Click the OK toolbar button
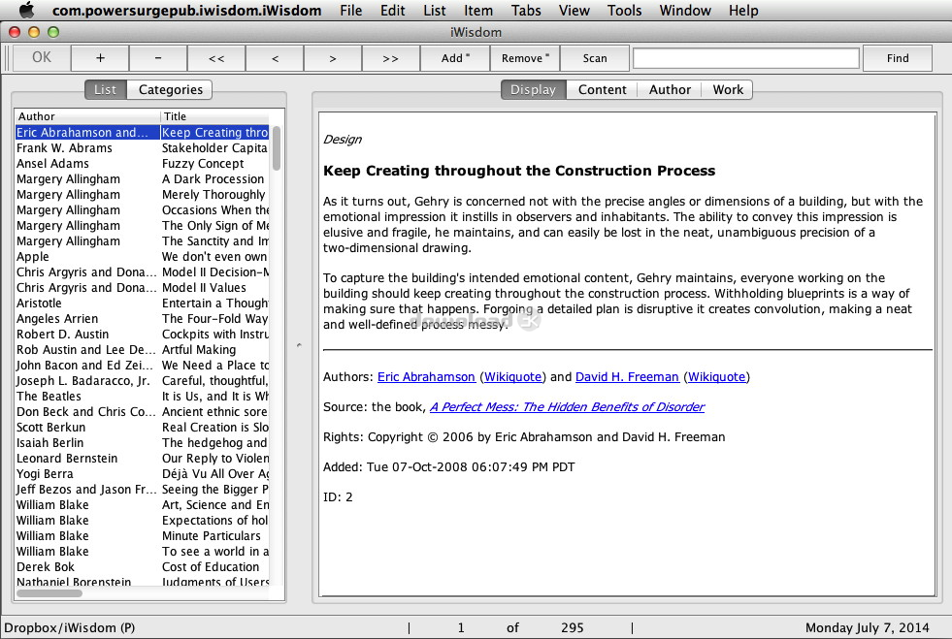This screenshot has height=639, width=952. coord(42,57)
